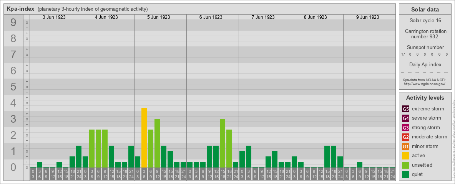The width and height of the screenshot is (455, 184).
Task: Click the 21-24h quiet bar on 4 Jun
Action: [131, 156]
